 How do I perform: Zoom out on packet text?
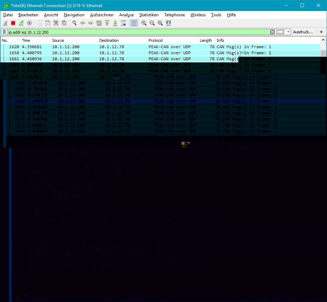152,23
